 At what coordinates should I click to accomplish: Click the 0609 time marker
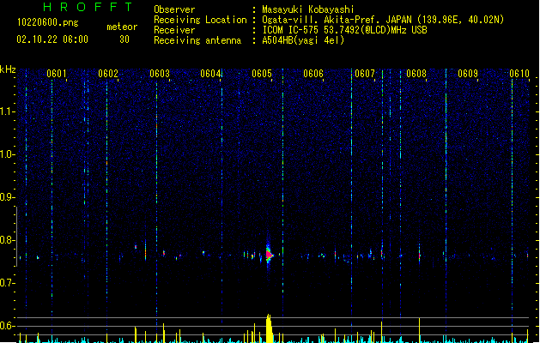(468, 74)
